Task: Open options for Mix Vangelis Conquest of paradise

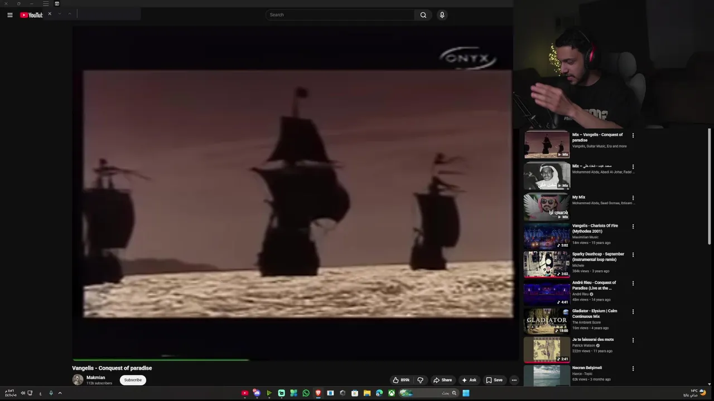Action: tap(633, 135)
